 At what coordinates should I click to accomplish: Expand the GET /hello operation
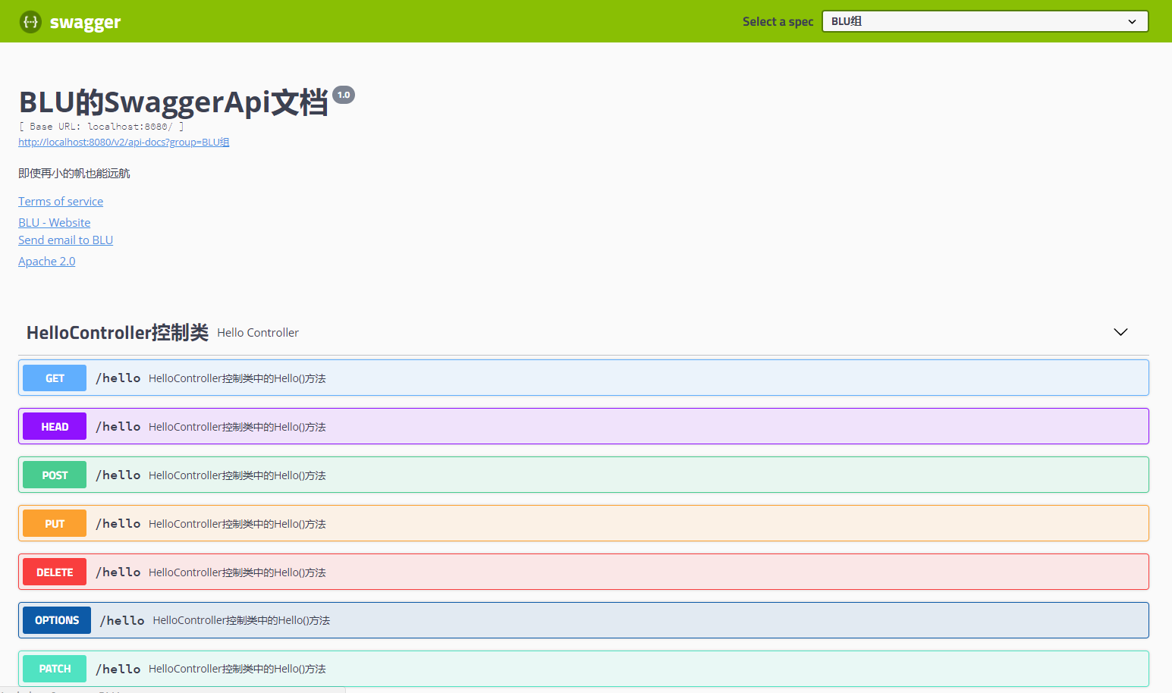[x=583, y=378]
